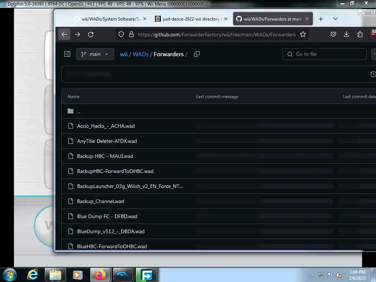Open Backup_Channel.wad file
The width and height of the screenshot is (376, 282).
coord(101,202)
